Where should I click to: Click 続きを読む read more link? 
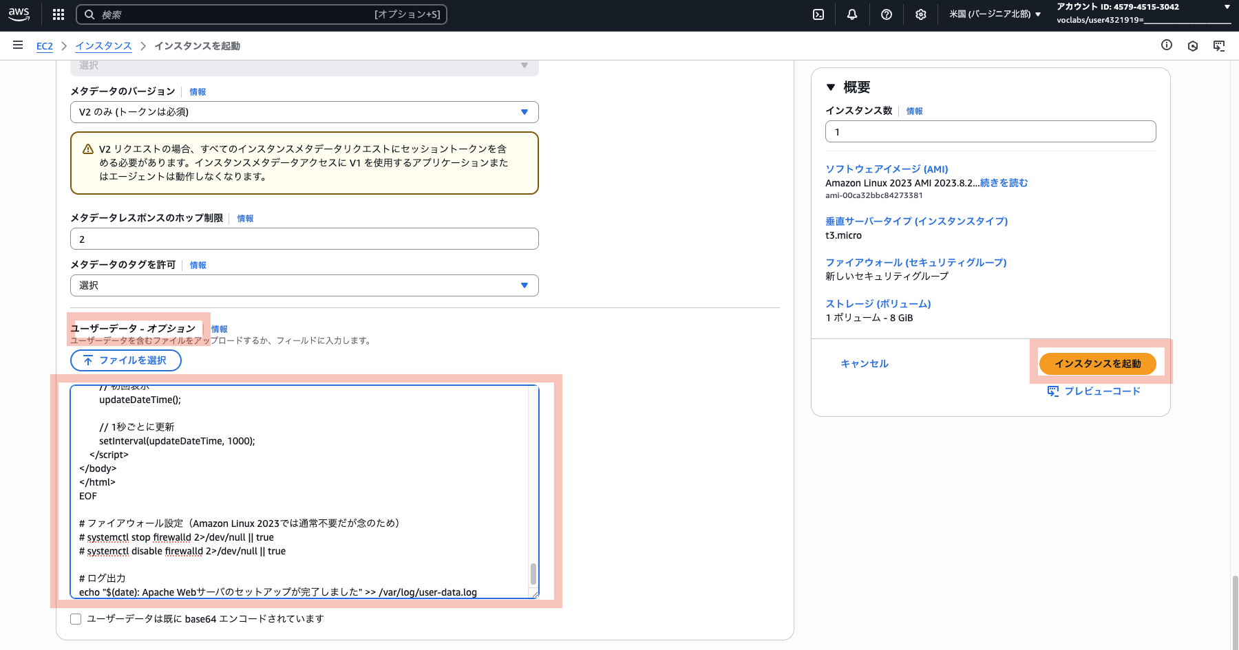[x=1004, y=183]
